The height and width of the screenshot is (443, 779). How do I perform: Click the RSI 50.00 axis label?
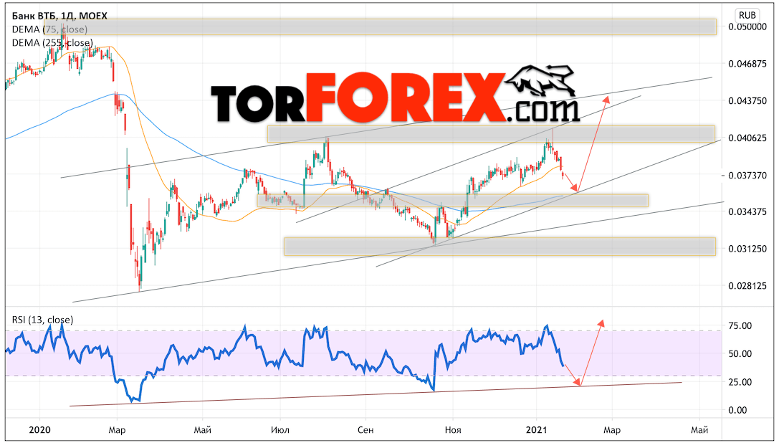click(740, 354)
